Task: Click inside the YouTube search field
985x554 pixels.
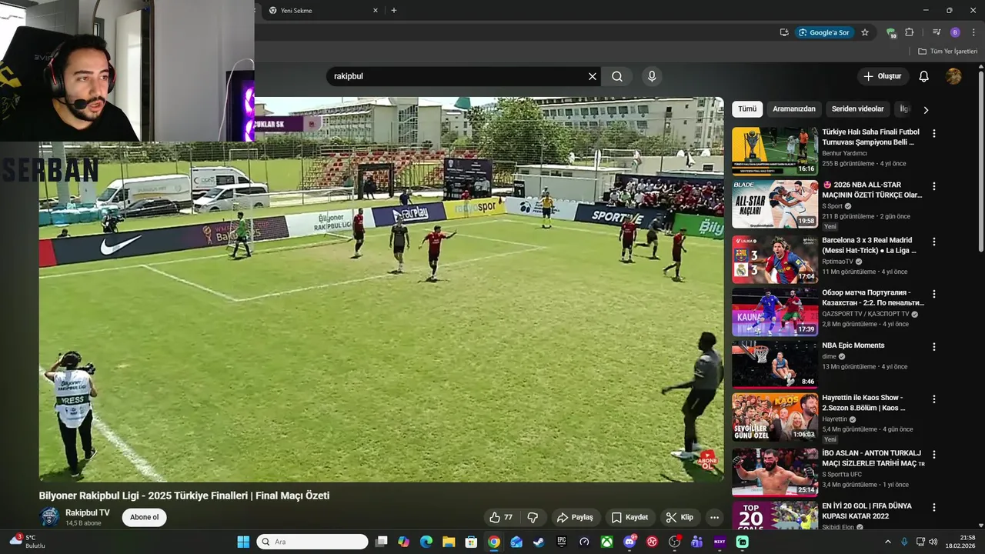Action: coord(458,76)
